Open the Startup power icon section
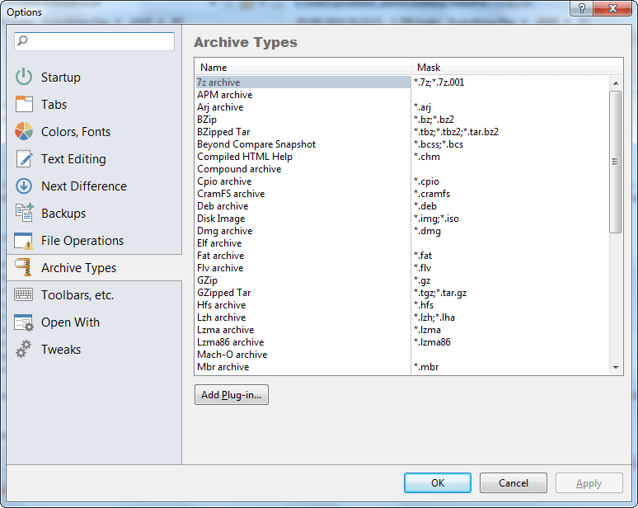 pos(24,77)
